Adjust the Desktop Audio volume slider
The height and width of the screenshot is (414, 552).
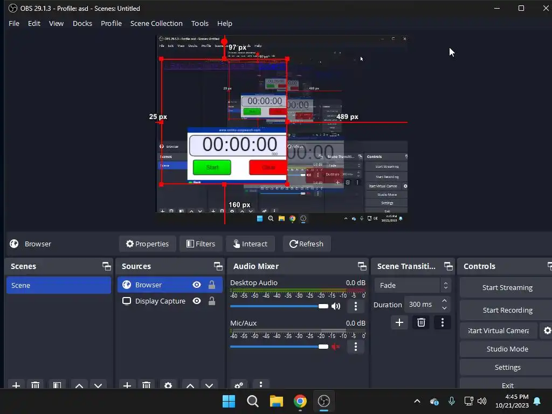point(279,306)
